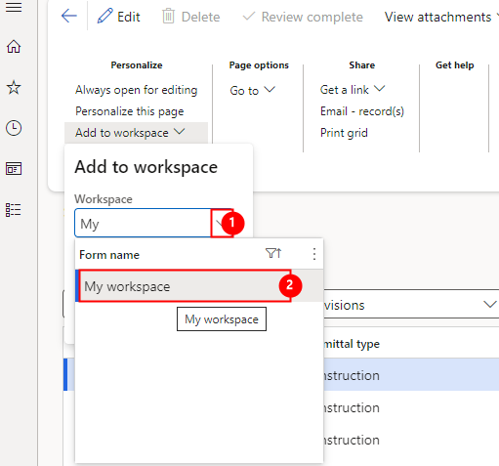
Task: Go to the Home icon in sidebar
Action: [x=14, y=46]
